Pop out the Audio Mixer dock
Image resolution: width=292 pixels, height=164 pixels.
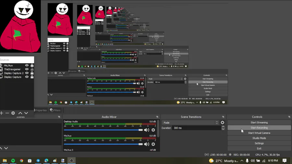tap(157, 117)
